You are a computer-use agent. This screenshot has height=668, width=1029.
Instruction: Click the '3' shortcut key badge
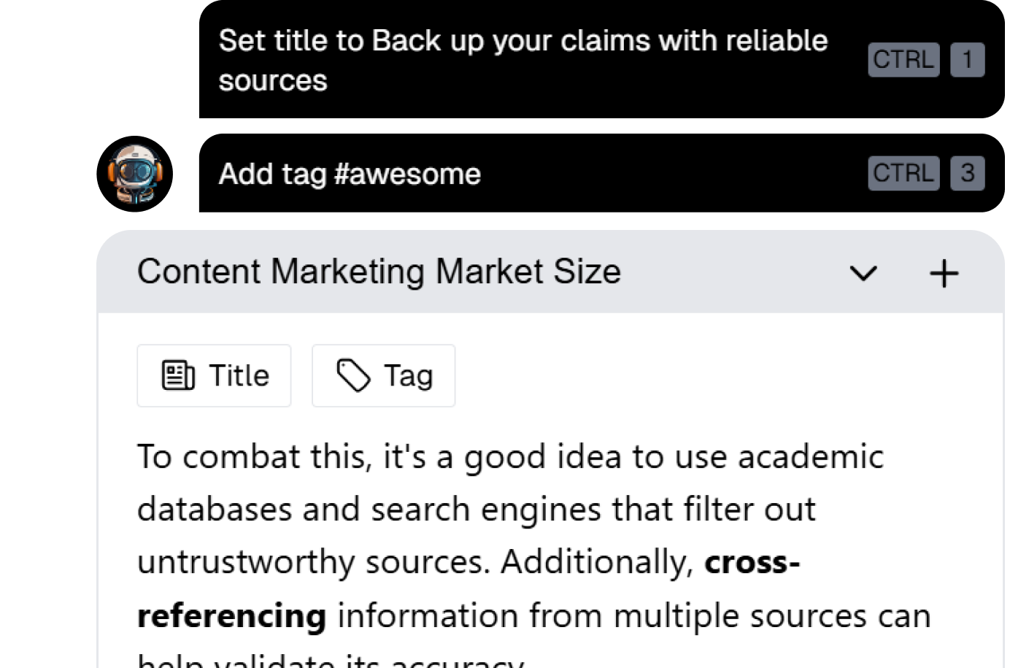[x=967, y=174]
